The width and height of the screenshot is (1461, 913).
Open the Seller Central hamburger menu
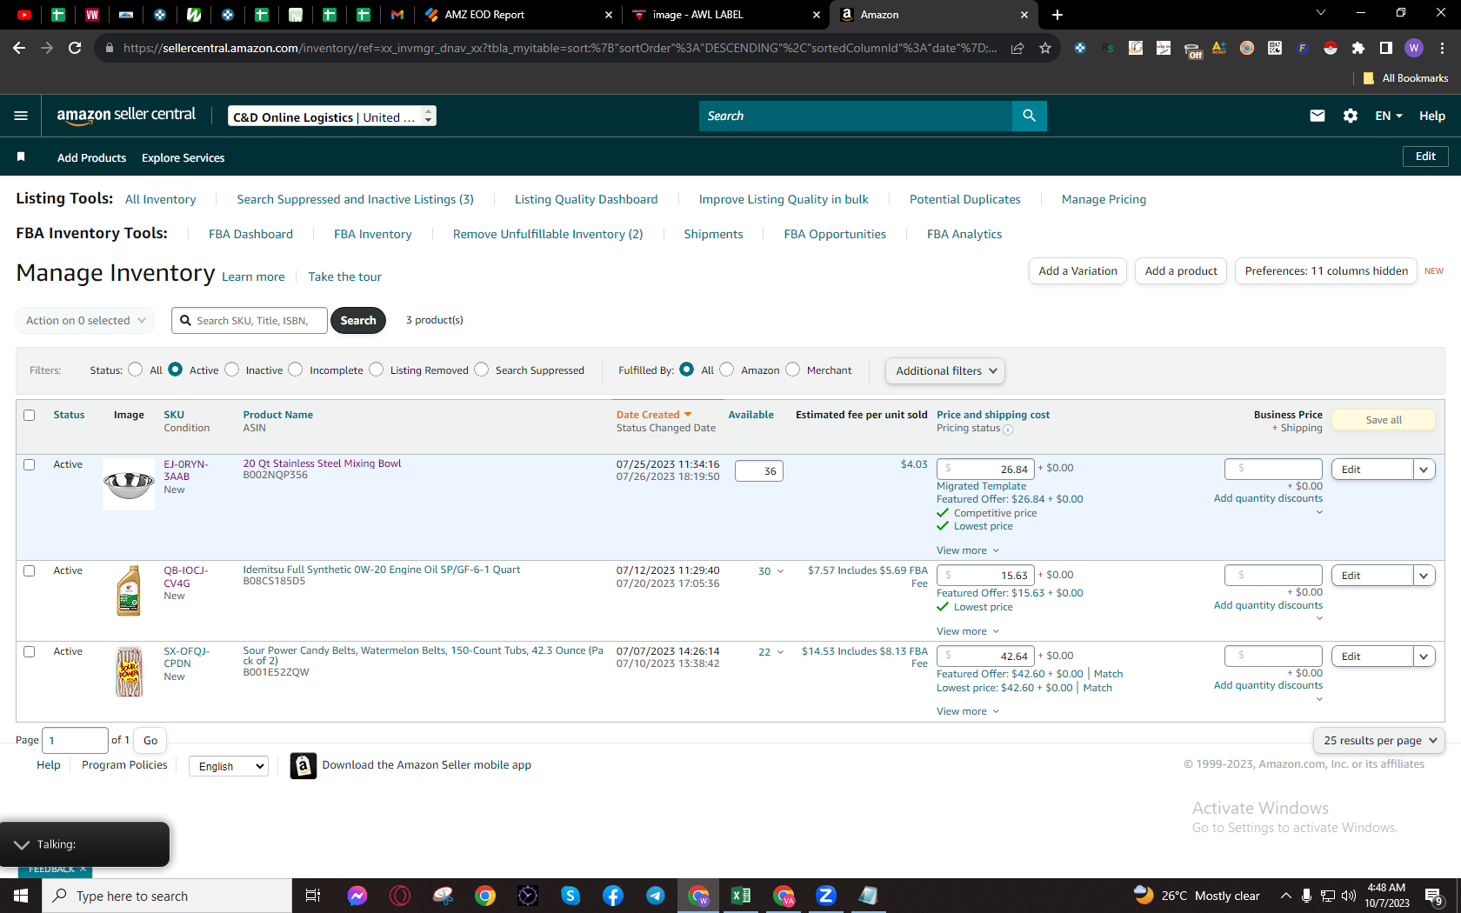point(21,116)
